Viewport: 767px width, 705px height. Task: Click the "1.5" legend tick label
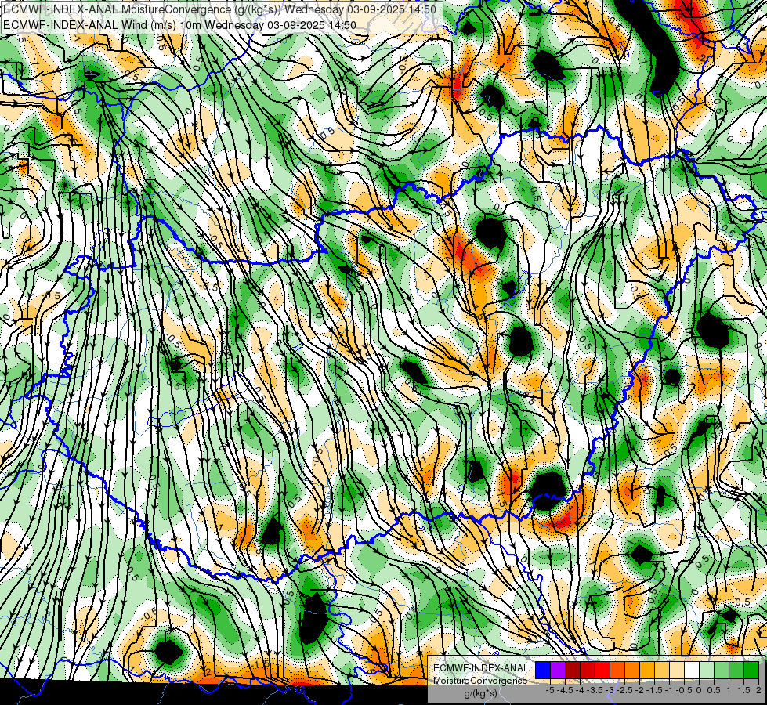[743, 690]
